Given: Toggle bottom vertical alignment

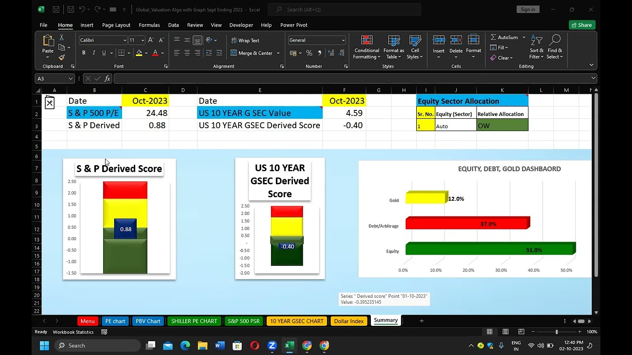Looking at the screenshot, I should coord(197,40).
